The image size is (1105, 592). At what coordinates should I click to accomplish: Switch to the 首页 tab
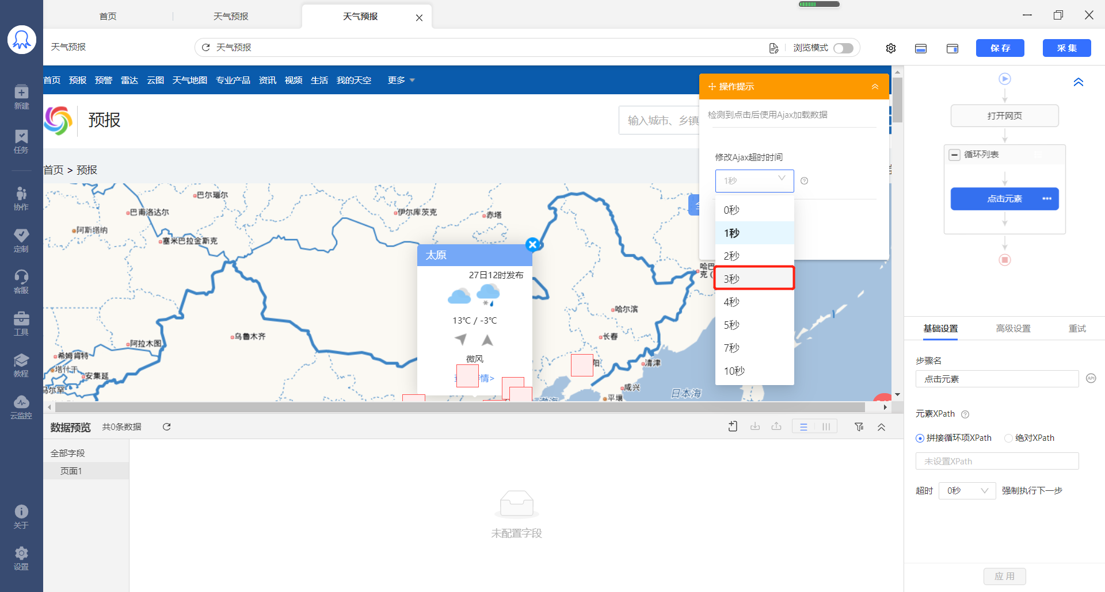[108, 16]
